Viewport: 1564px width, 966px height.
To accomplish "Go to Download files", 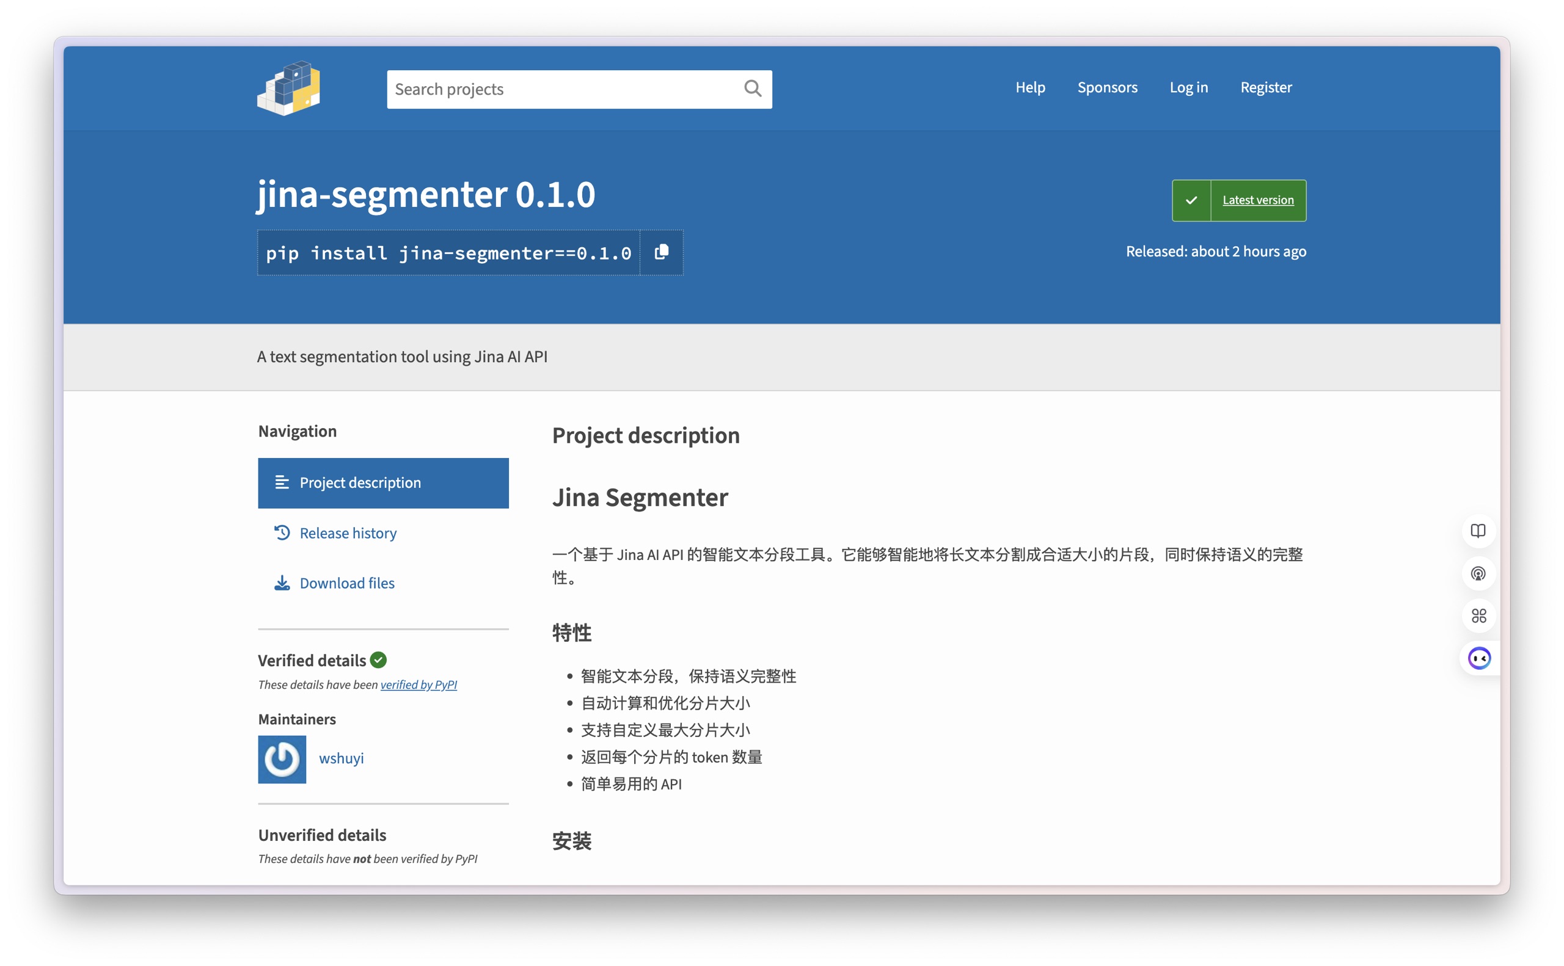I will 346,583.
